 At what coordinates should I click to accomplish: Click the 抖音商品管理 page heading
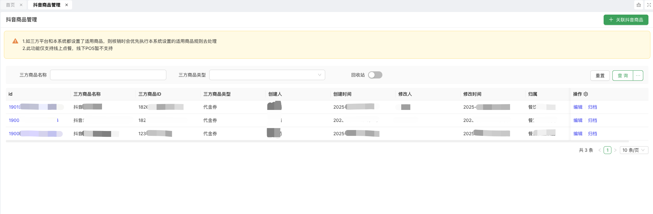pyautogui.click(x=21, y=20)
